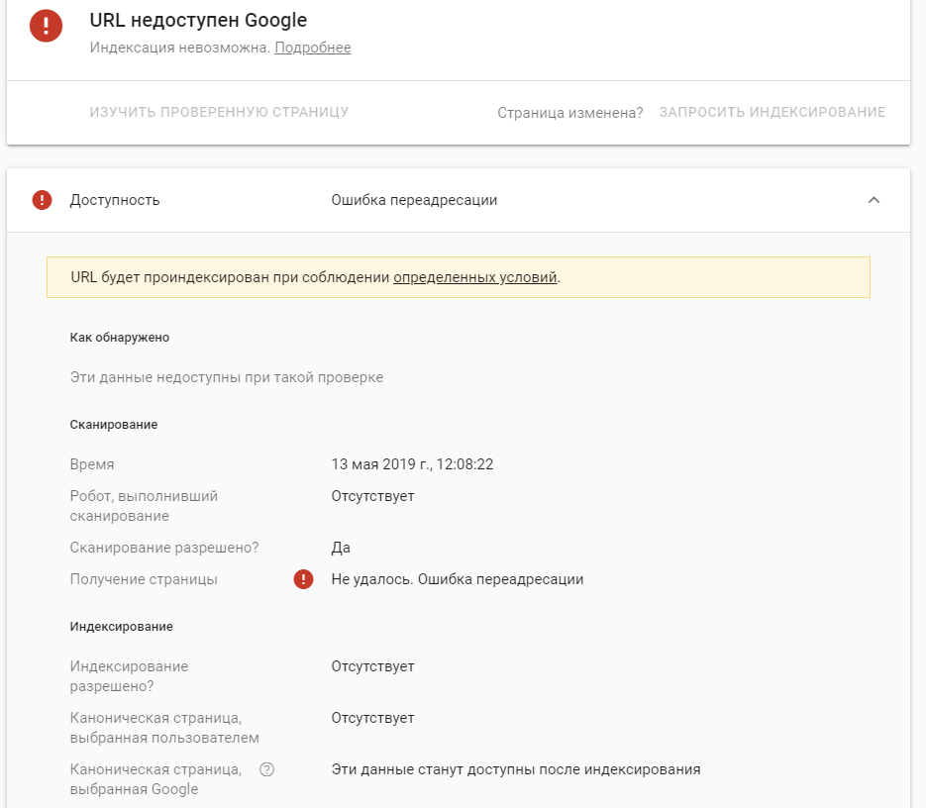Follow the "определенных условий" link

(475, 277)
